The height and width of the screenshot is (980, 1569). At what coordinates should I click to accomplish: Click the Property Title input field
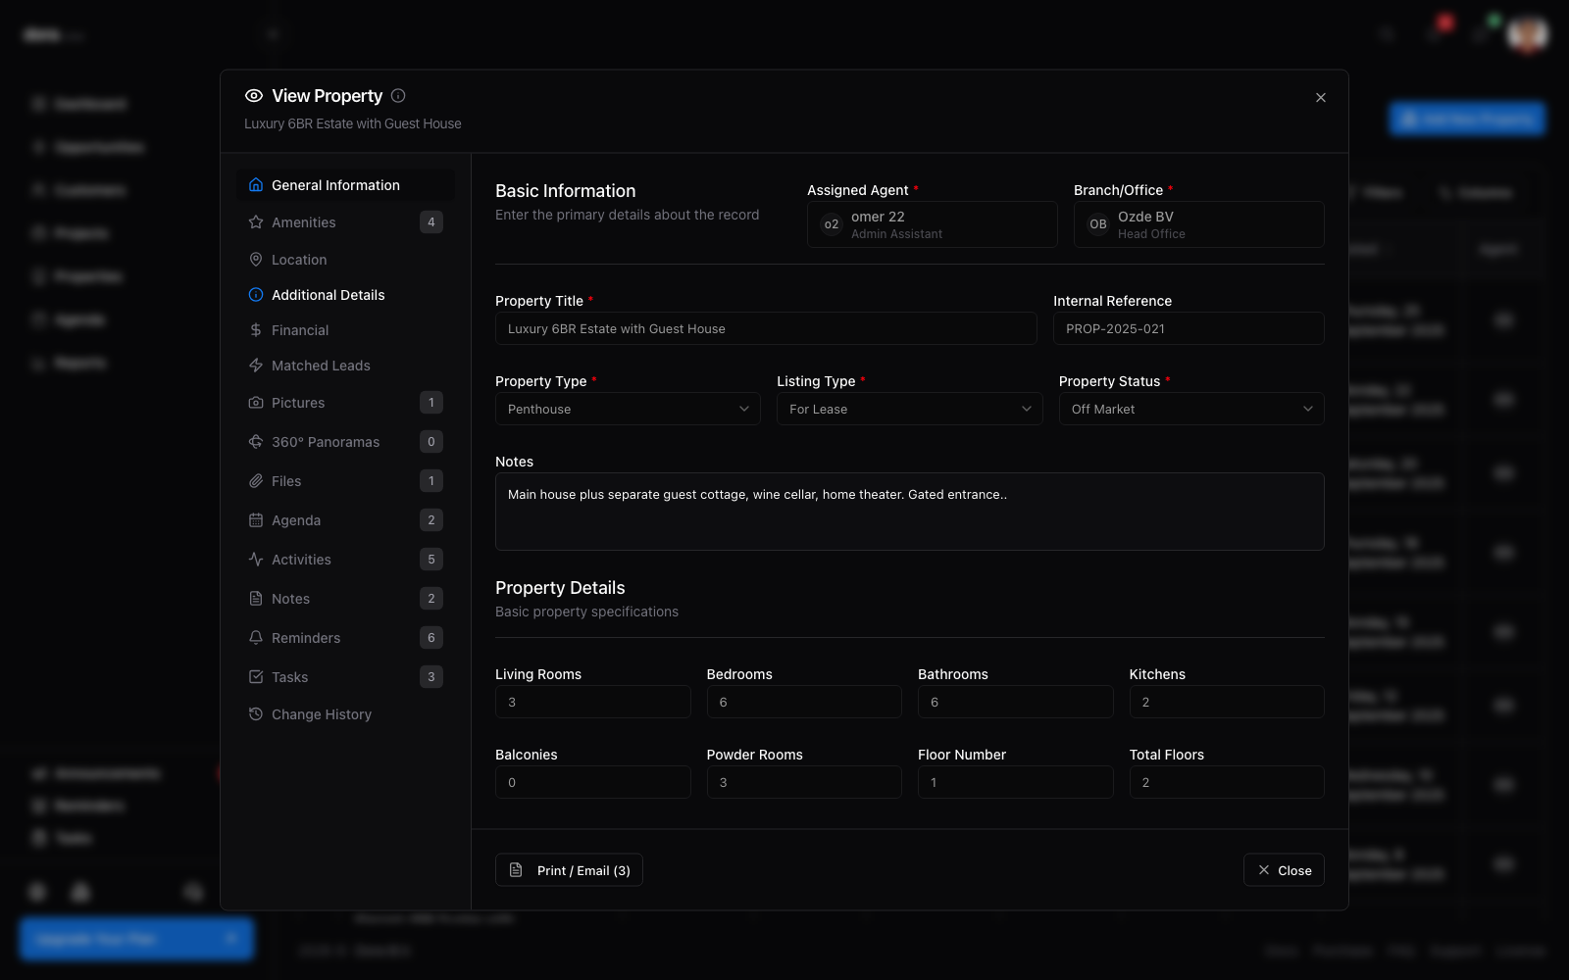tap(766, 328)
